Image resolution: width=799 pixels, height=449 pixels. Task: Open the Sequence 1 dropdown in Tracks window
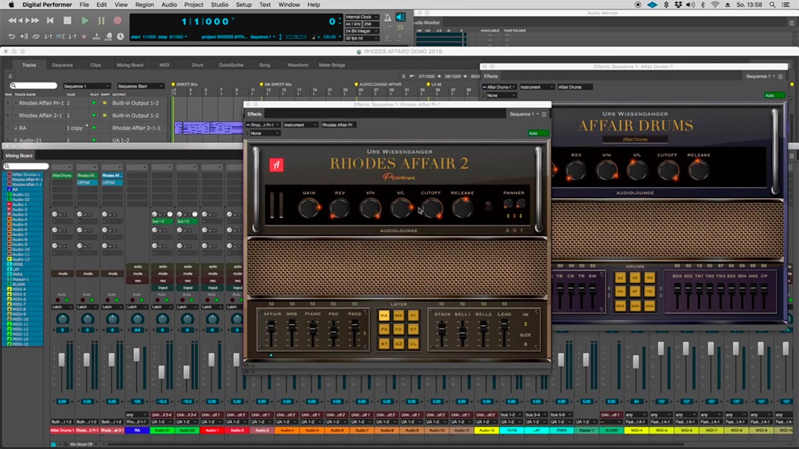87,86
